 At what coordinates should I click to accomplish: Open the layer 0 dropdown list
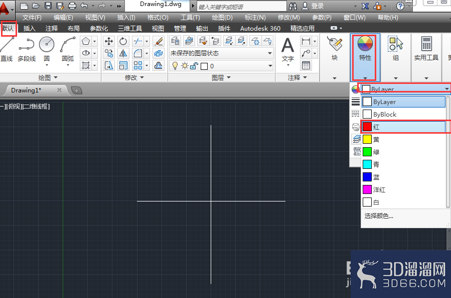click(221, 66)
